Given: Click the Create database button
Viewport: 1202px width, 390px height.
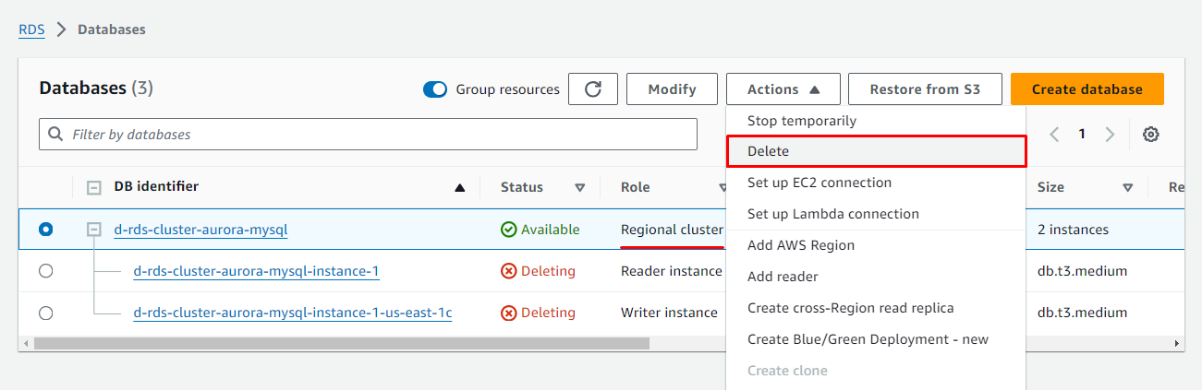Looking at the screenshot, I should (x=1087, y=89).
